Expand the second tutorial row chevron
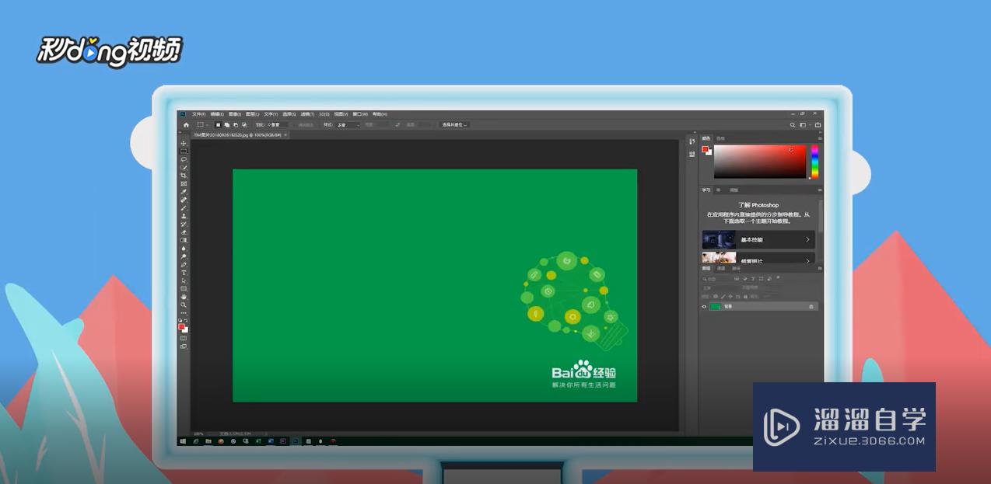991x484 pixels. pos(807,260)
